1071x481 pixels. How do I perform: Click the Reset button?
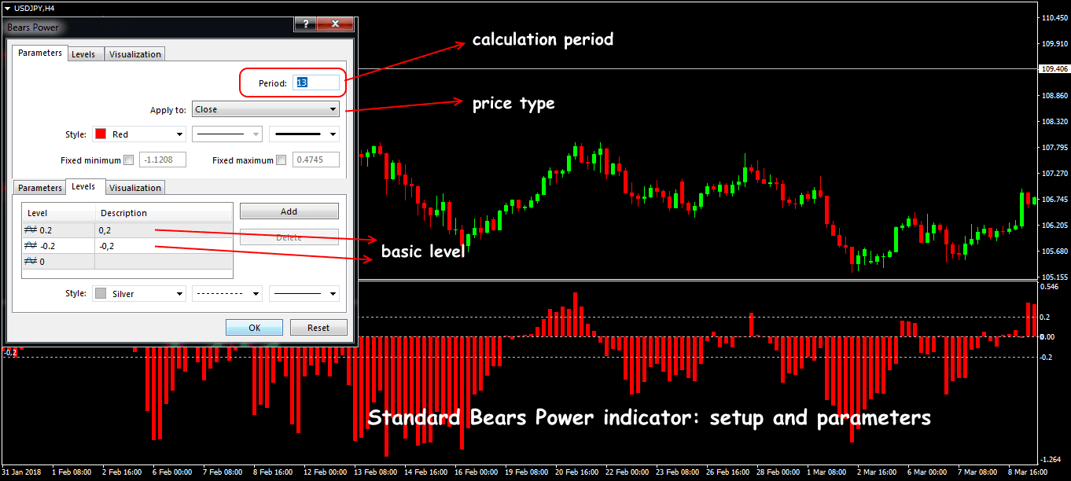318,327
